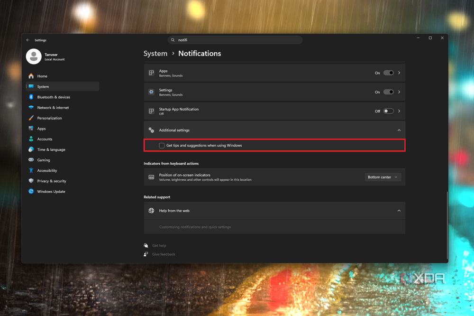Click the System monitor icon
Screen dimensions: 474x316
(x=31, y=86)
